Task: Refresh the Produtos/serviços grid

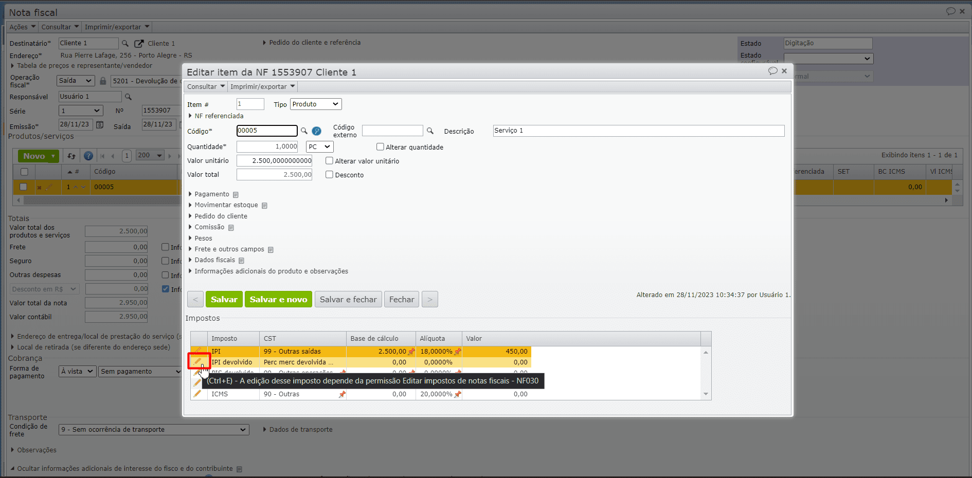Action: click(71, 156)
